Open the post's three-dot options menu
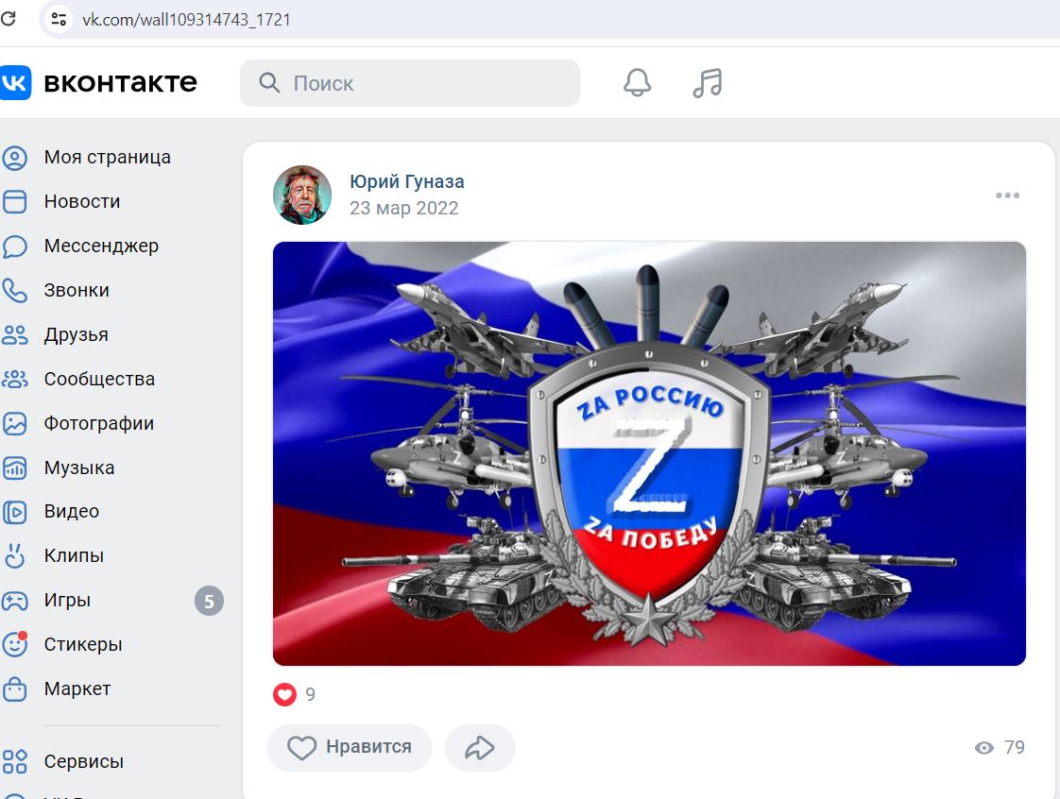 click(x=1007, y=195)
